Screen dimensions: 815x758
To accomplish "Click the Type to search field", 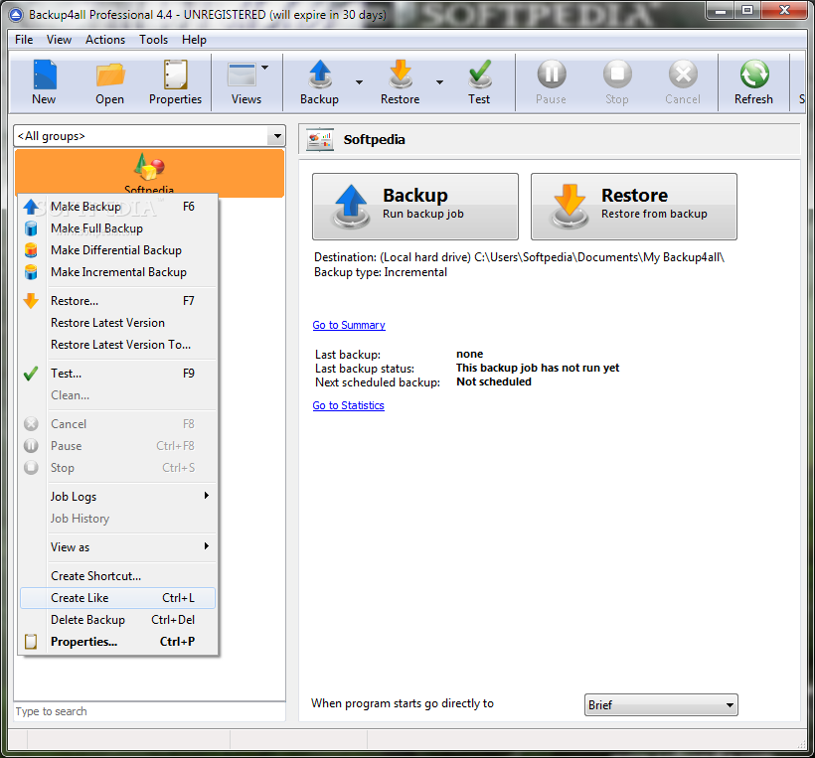I will coord(150,711).
